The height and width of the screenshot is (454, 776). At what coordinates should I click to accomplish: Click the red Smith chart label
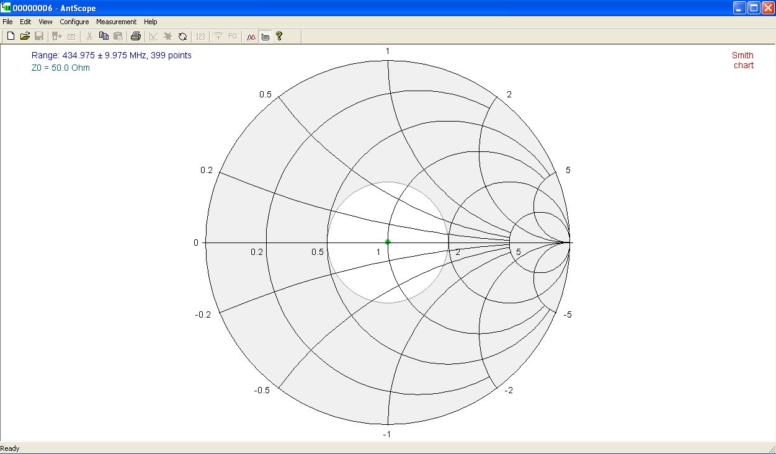coord(743,60)
